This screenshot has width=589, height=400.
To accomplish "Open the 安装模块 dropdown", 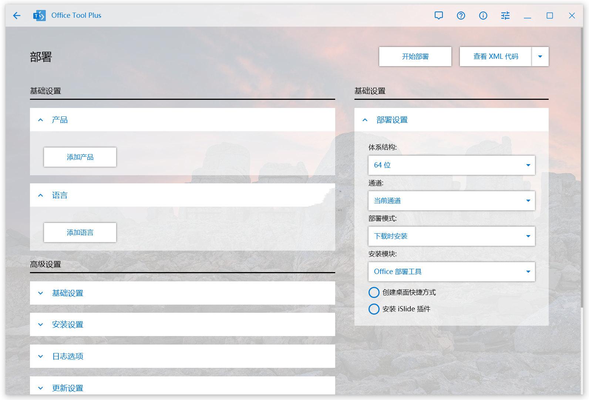I will (x=451, y=272).
